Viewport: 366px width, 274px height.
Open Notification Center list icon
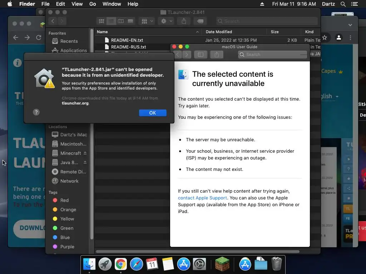[x=354, y=4]
